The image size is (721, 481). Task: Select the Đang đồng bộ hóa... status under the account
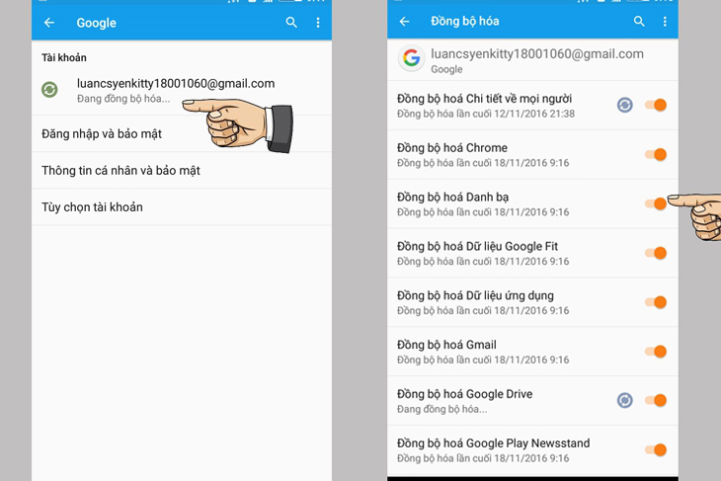coord(123,99)
